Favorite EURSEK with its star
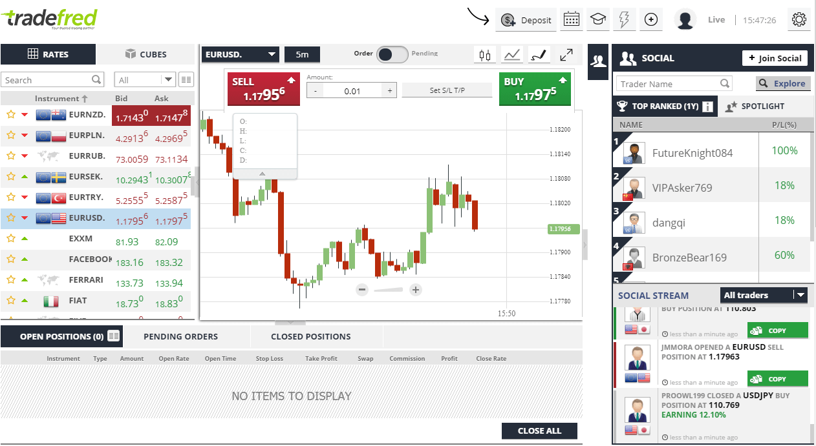 (10, 177)
